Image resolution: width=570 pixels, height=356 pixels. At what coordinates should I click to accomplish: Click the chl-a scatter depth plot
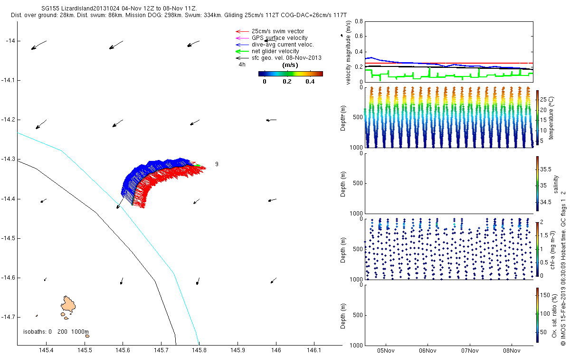449,249
